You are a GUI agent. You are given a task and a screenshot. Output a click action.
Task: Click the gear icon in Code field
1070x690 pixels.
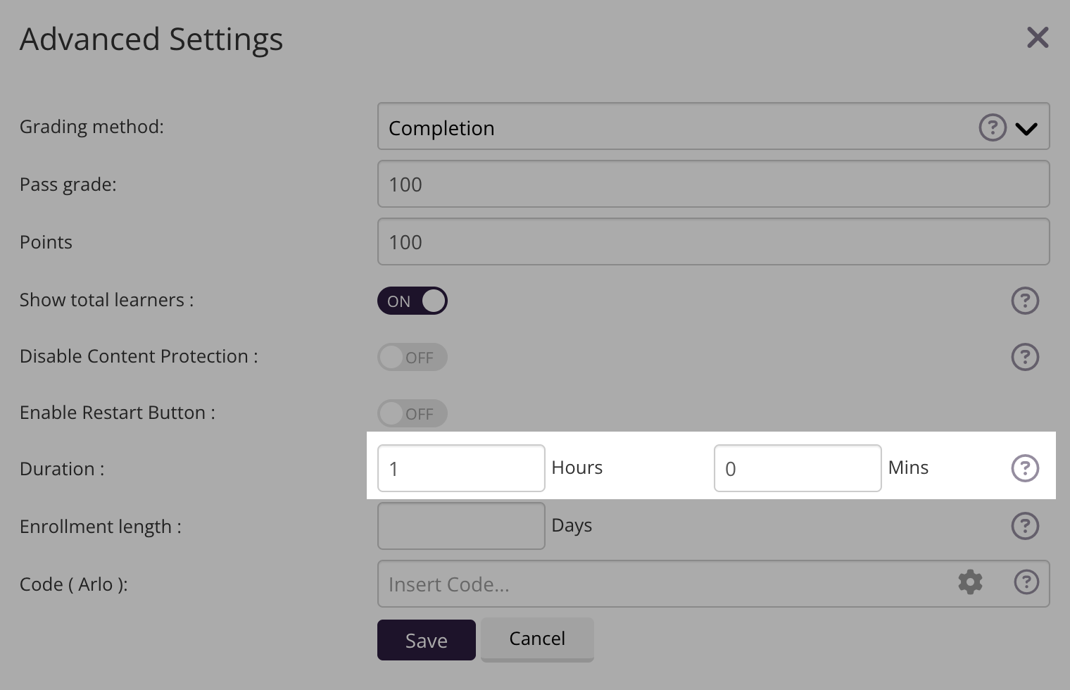[x=970, y=582]
